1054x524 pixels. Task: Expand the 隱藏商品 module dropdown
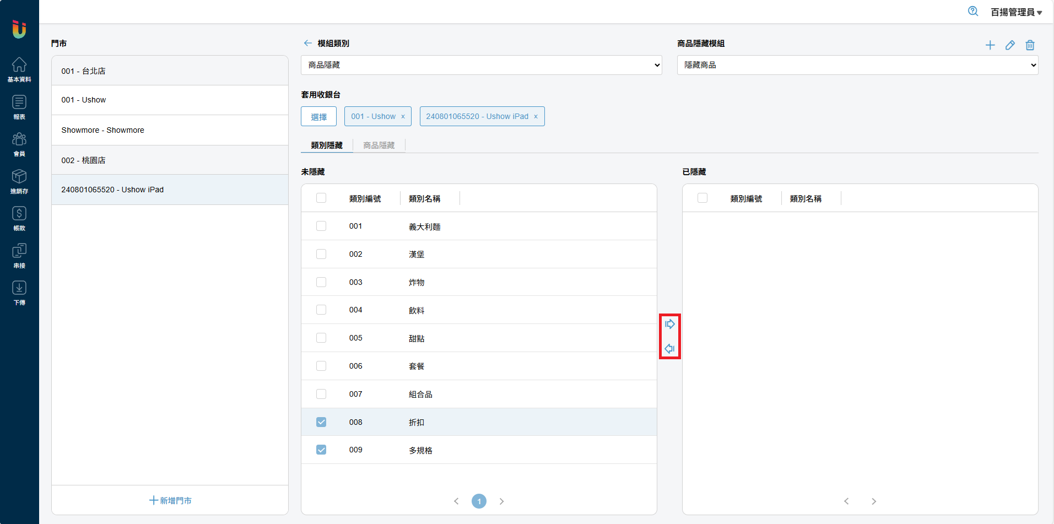(857, 65)
